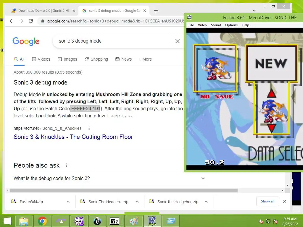
Task: Click muted volume tray icon
Action: 261,222
